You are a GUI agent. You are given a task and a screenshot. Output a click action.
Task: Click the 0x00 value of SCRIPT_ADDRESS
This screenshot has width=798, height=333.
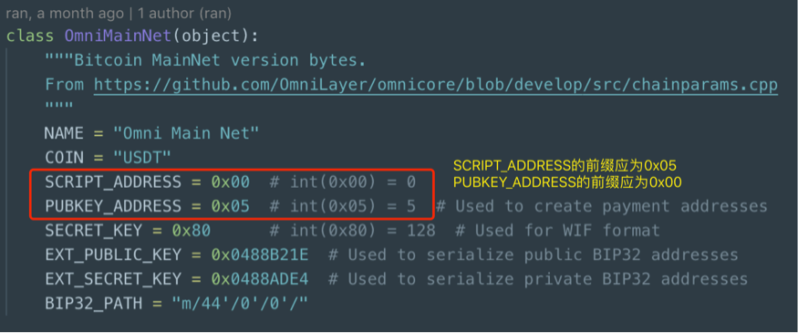(x=231, y=182)
